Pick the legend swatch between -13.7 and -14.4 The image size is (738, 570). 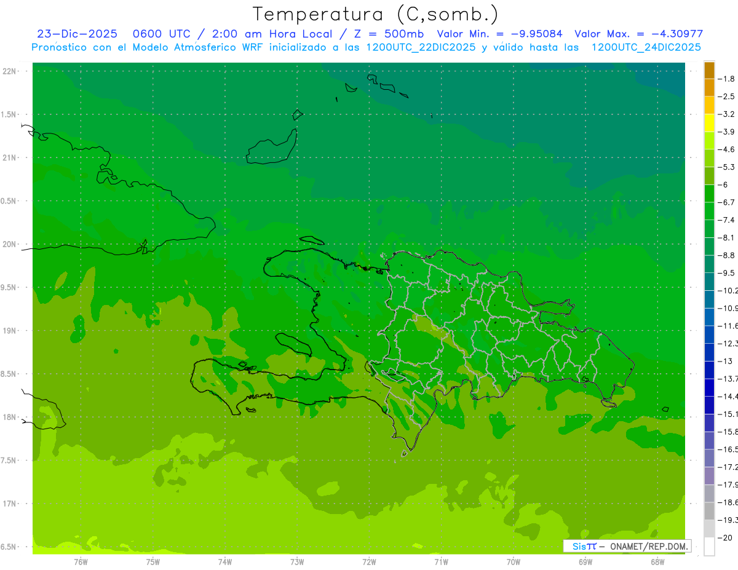coord(709,387)
